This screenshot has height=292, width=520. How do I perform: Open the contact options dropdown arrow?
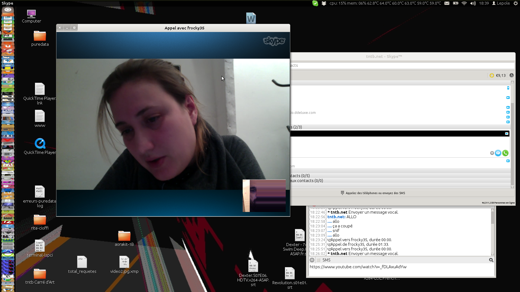pos(492,153)
